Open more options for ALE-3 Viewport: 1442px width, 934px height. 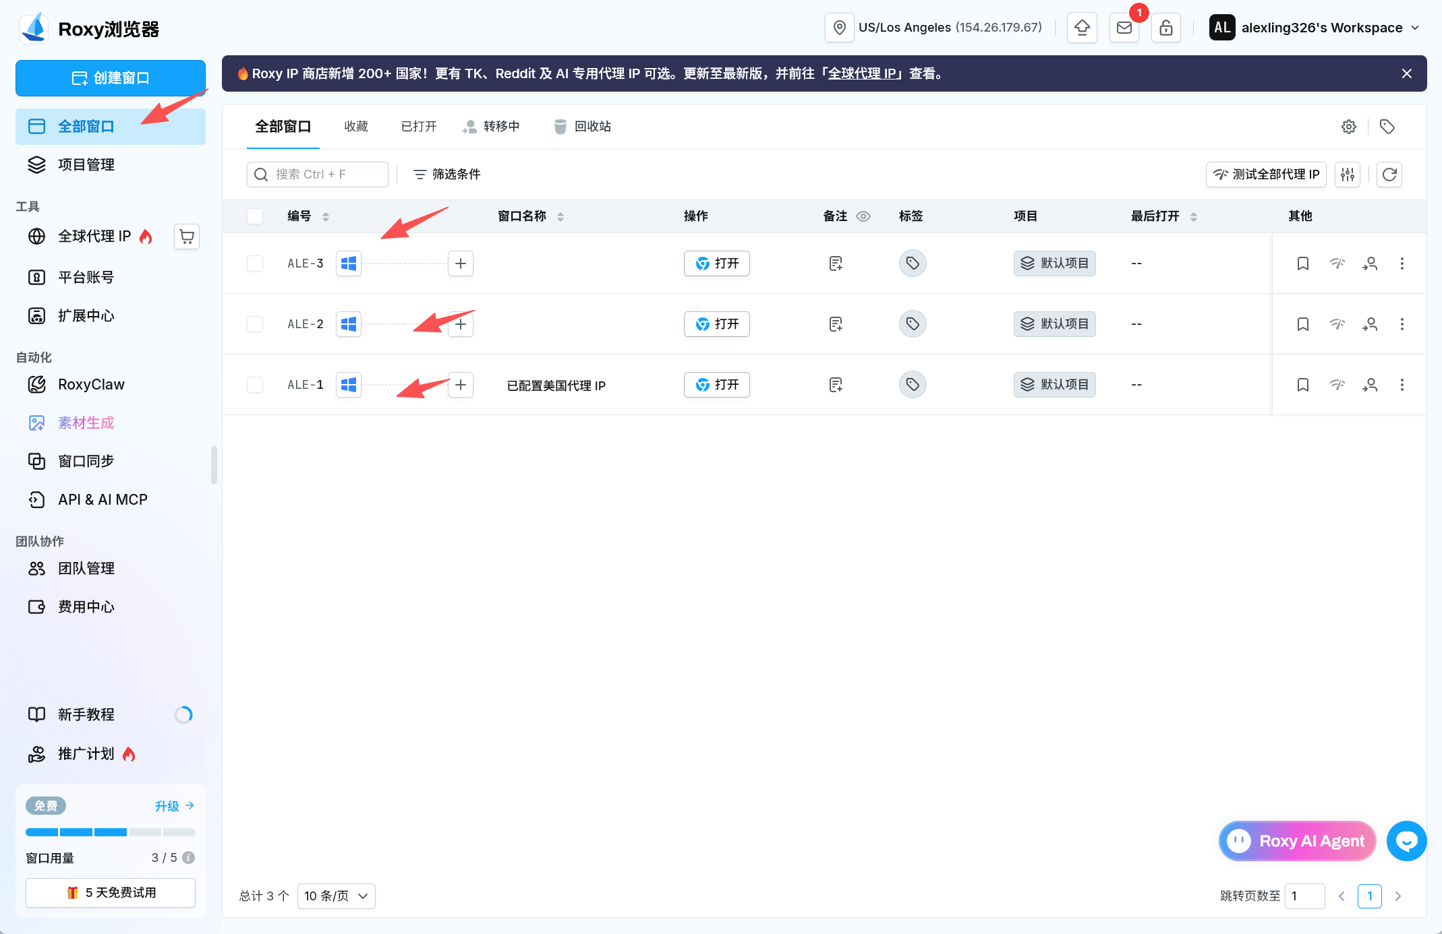coord(1402,263)
